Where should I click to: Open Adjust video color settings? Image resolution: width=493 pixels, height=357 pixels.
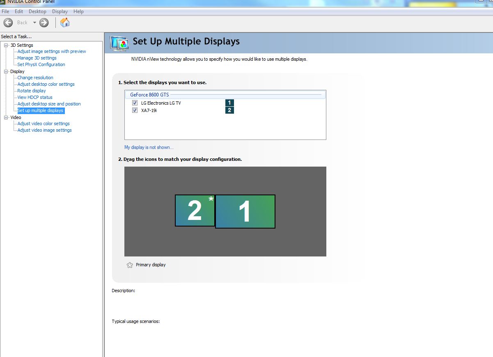(x=44, y=124)
